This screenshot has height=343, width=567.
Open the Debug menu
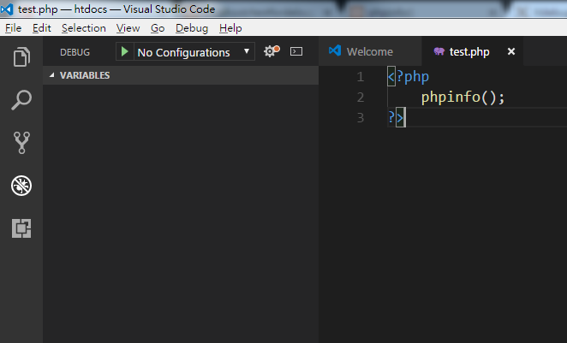[192, 28]
